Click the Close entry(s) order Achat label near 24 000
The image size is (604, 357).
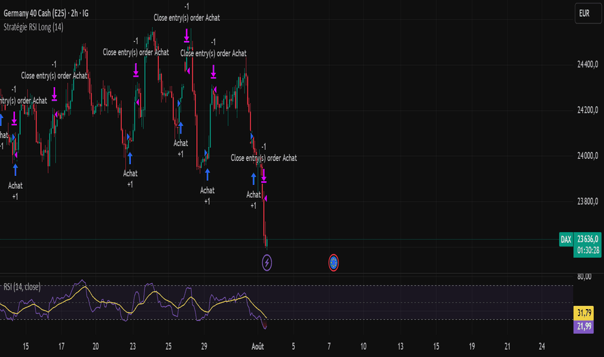pyautogui.click(x=264, y=158)
